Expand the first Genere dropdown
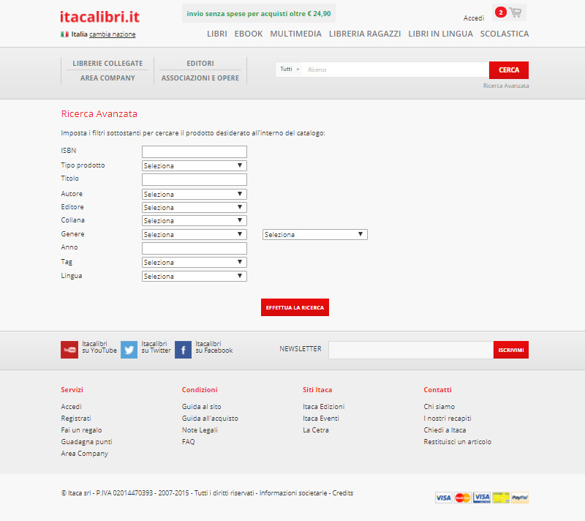 coord(195,234)
